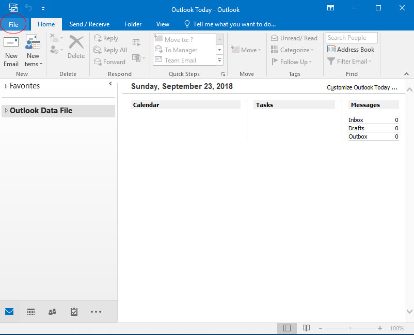Click the Delete button
Screen dimensions: 414x335
tap(76, 48)
